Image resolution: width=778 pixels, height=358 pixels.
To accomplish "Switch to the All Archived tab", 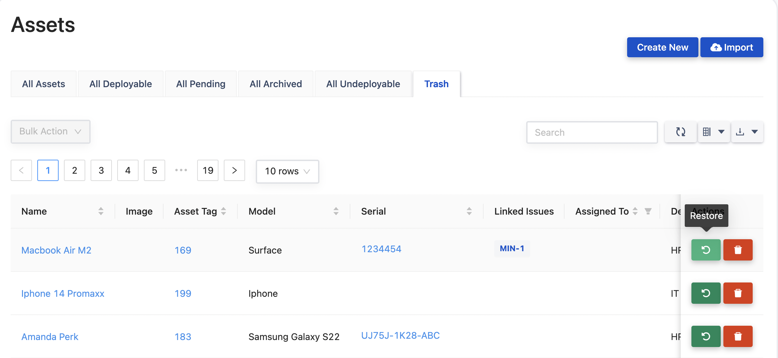I will click(x=275, y=84).
